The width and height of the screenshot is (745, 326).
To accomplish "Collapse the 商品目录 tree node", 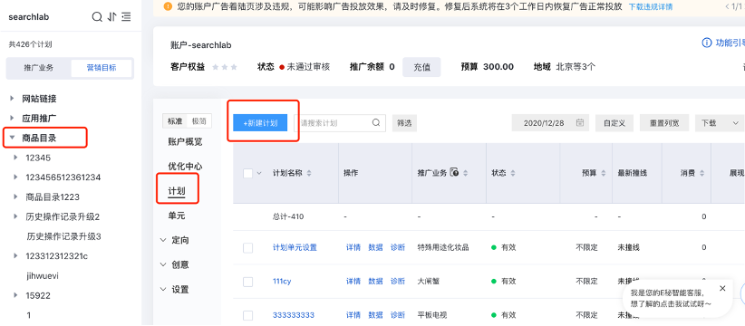I will pos(12,138).
